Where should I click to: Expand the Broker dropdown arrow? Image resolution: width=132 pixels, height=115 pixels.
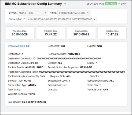coord(46,13)
